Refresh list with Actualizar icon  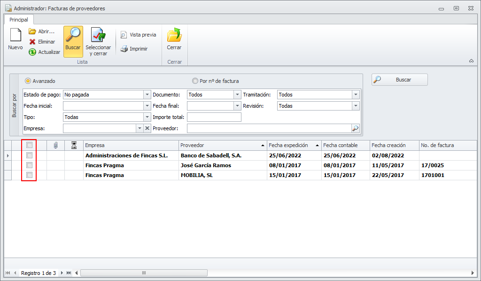pyautogui.click(x=32, y=52)
